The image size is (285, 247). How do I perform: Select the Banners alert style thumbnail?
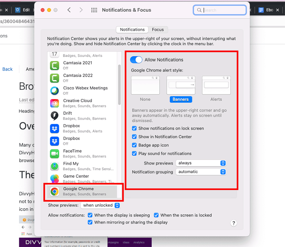coord(181,85)
